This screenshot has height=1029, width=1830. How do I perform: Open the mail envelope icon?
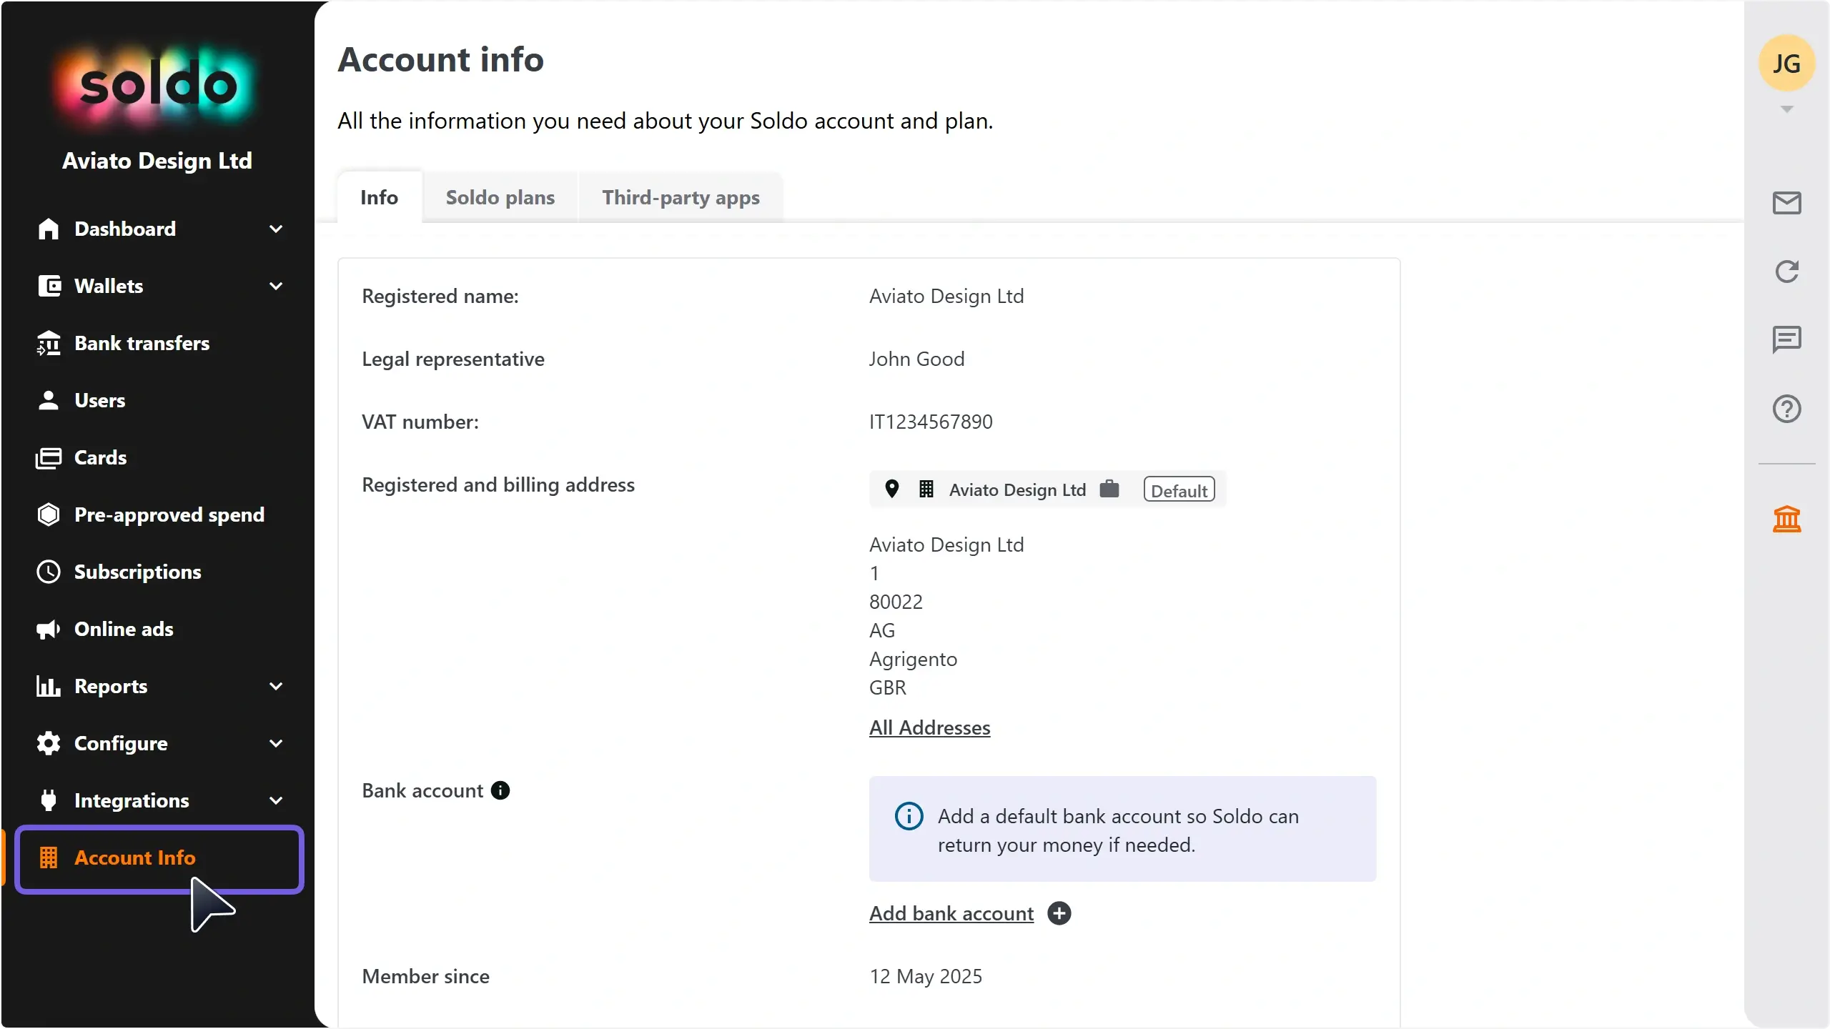[1786, 203]
